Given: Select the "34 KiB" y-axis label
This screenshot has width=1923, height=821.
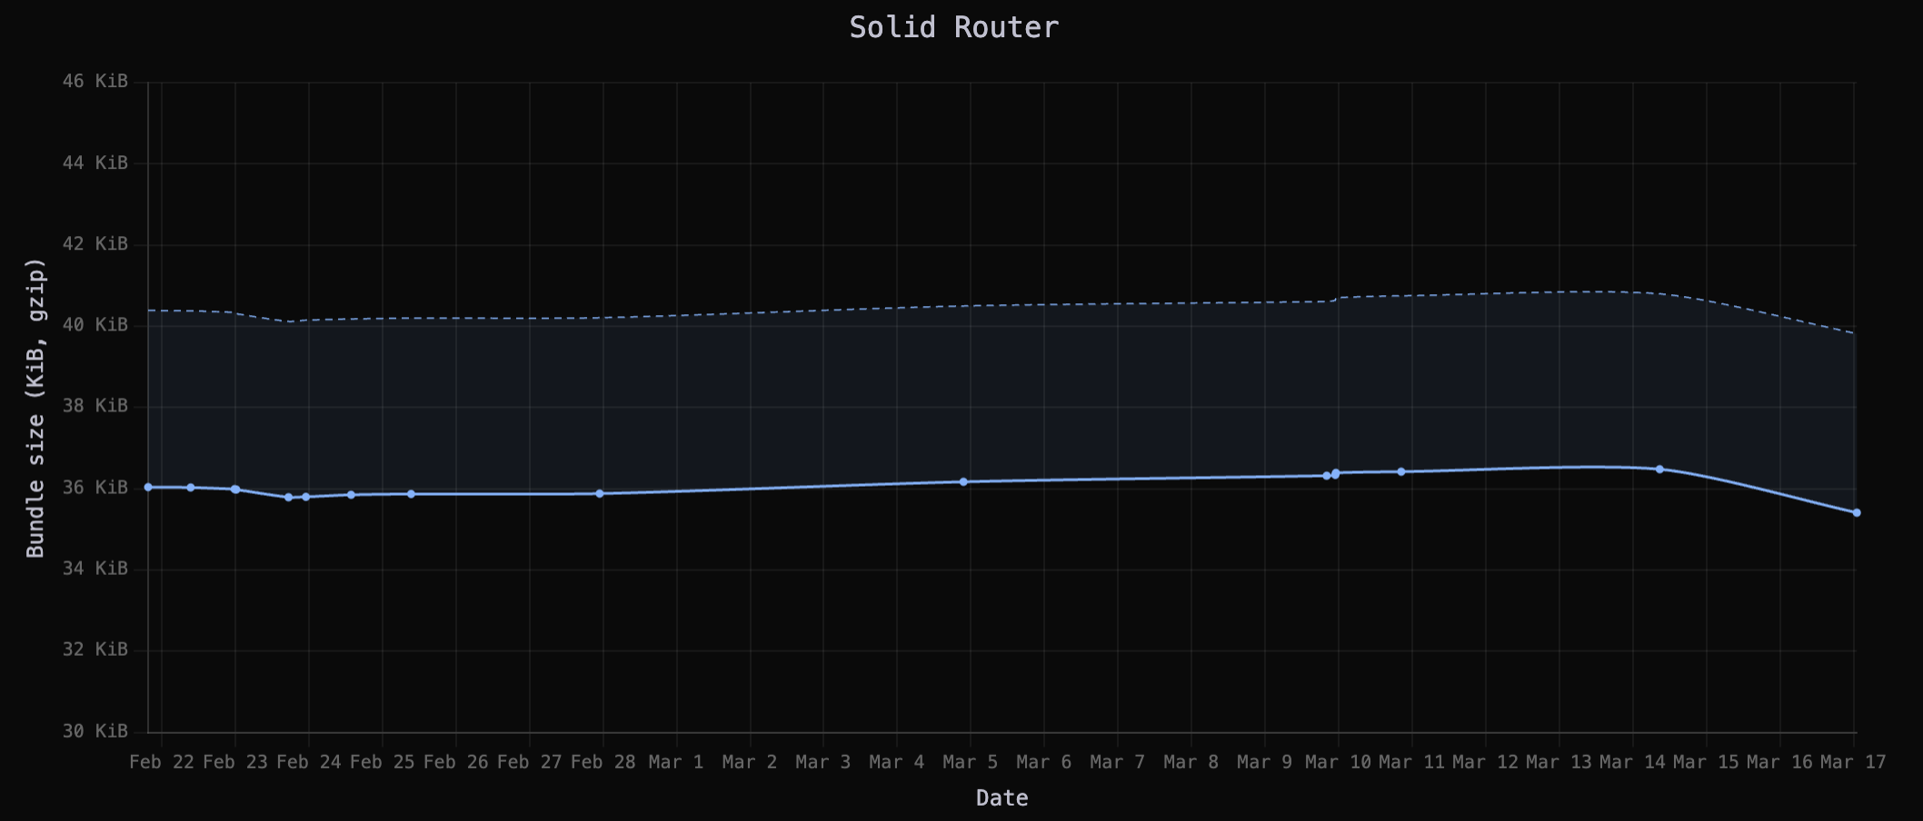Looking at the screenshot, I should coord(95,569).
